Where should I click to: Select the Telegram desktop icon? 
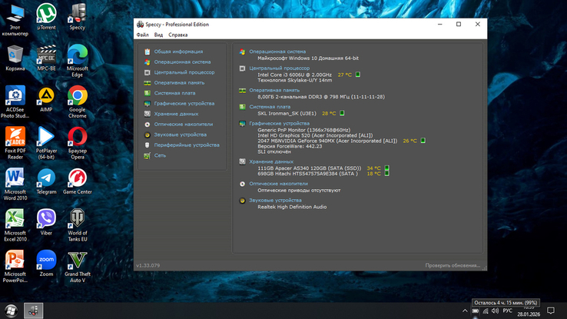coord(46,181)
